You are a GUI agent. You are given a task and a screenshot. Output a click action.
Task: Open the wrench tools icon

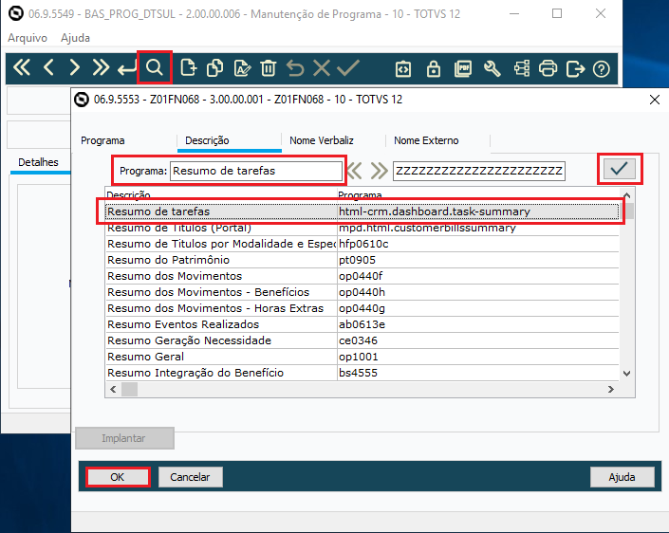point(492,68)
